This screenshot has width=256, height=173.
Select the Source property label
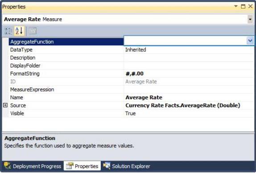point(18,105)
